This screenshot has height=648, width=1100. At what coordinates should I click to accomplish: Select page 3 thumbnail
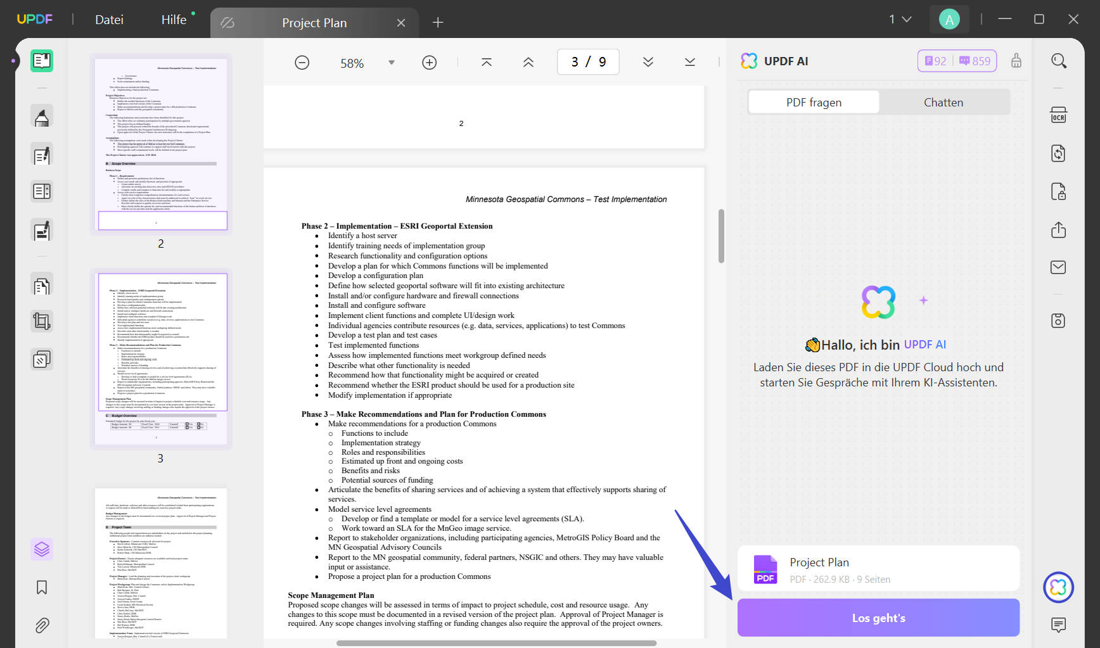click(161, 359)
